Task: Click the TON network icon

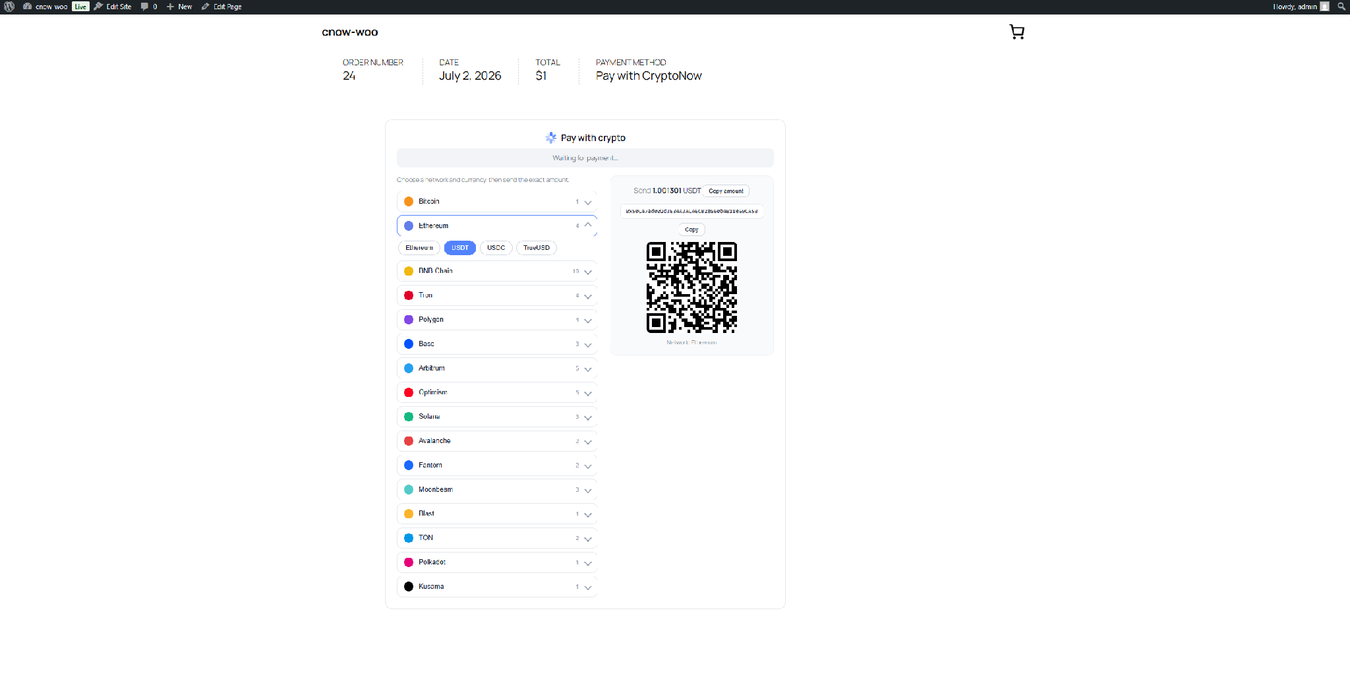Action: [409, 538]
